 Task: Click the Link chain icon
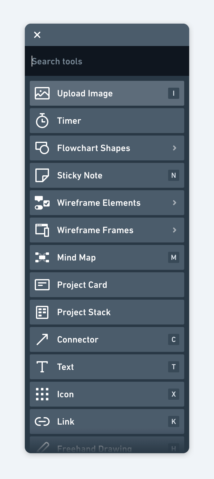[x=42, y=421]
